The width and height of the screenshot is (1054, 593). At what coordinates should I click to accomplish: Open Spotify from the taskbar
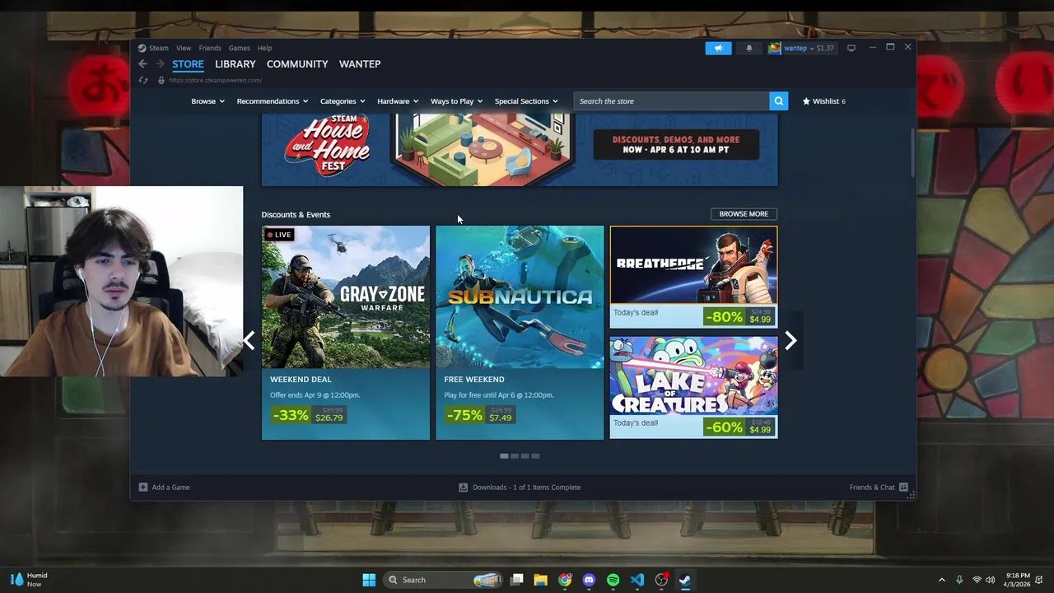coord(613,580)
